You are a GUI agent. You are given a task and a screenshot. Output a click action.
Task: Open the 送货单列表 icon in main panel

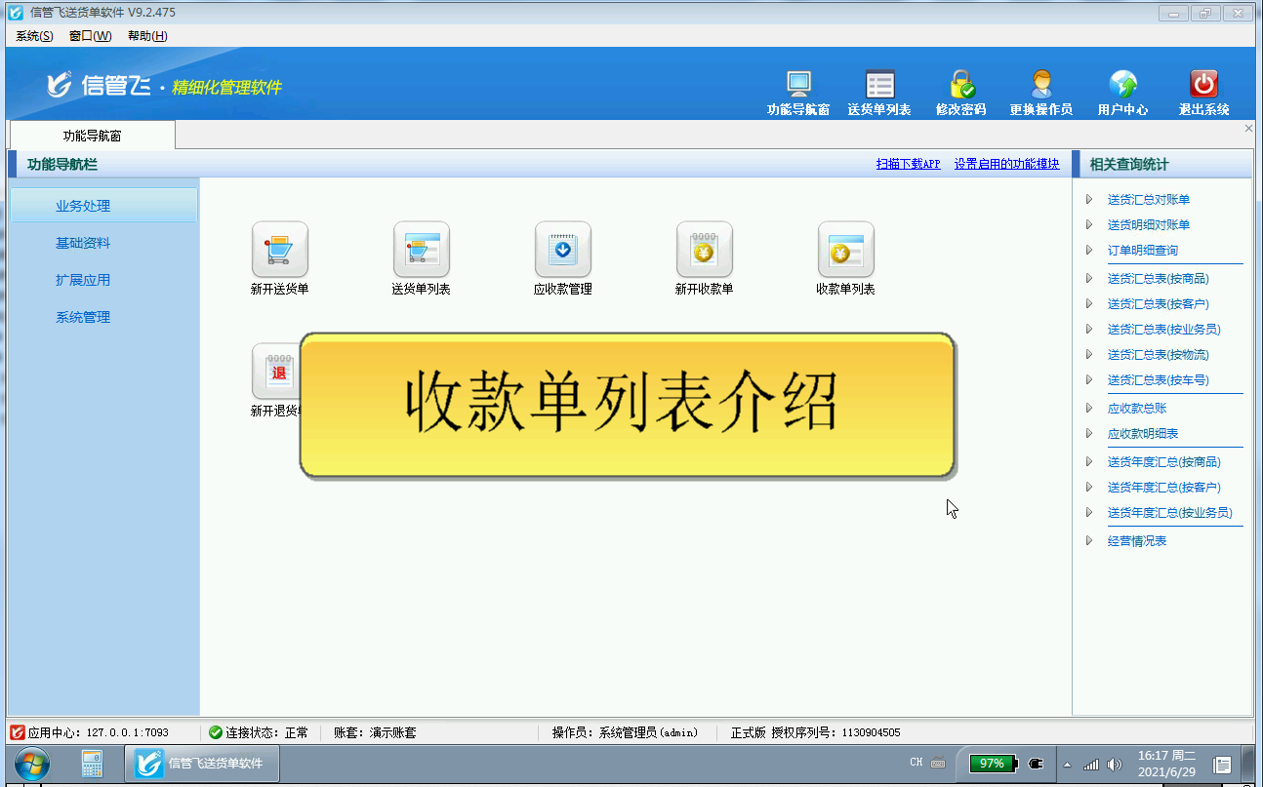(421, 250)
